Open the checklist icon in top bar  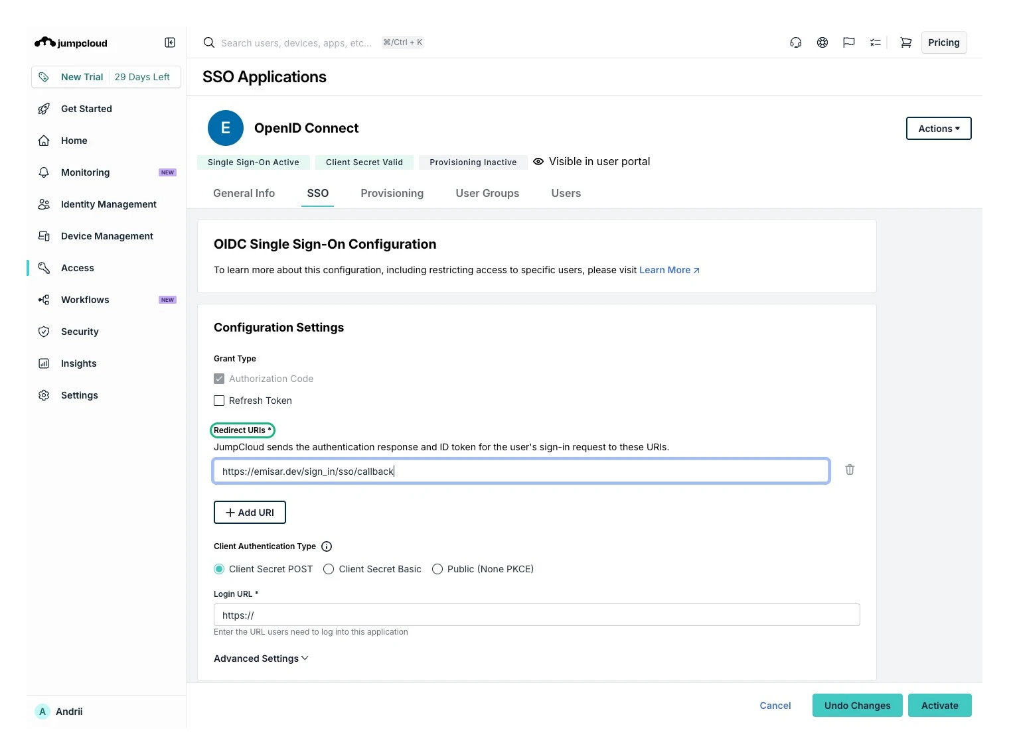tap(876, 42)
